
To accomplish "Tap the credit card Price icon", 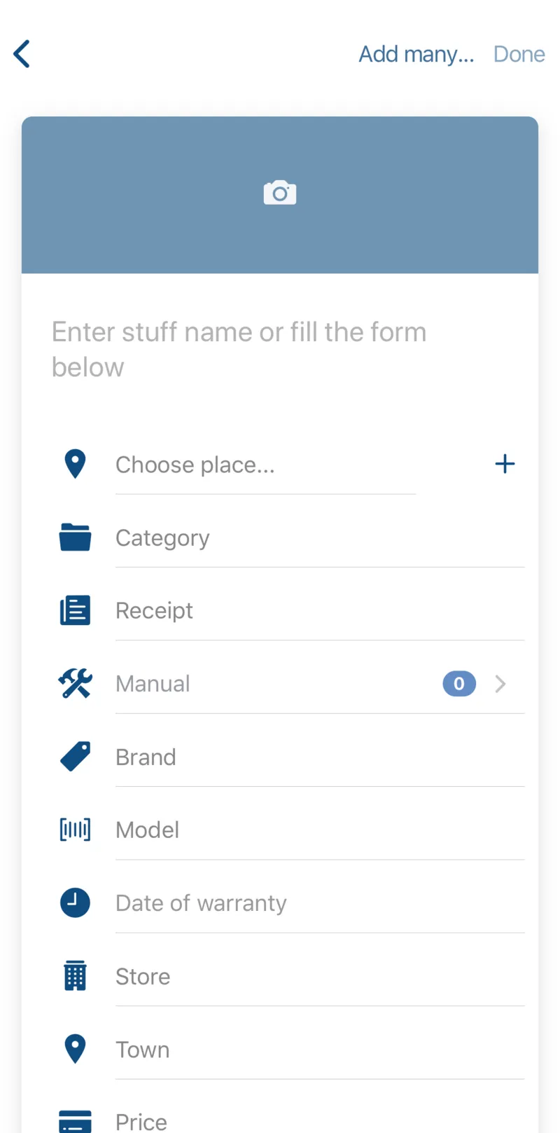I will 75,1120.
